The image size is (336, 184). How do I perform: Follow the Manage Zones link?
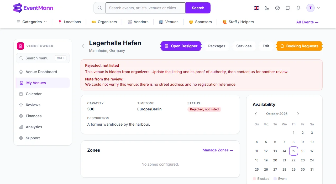coord(218,150)
